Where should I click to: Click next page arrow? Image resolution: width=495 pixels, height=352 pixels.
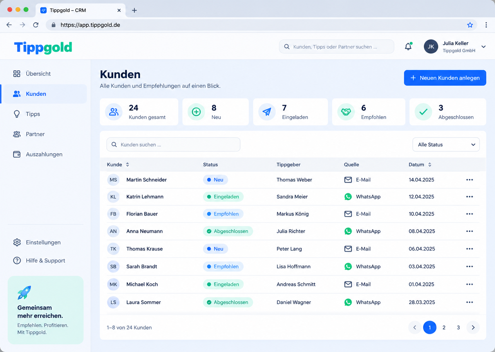(473, 327)
